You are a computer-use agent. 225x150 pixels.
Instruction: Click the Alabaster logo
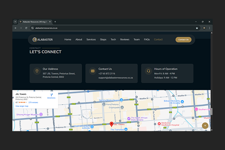(43, 39)
